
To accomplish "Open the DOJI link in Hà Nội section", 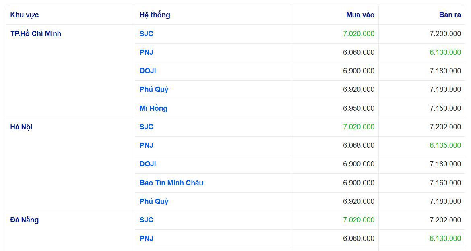I will (x=148, y=164).
